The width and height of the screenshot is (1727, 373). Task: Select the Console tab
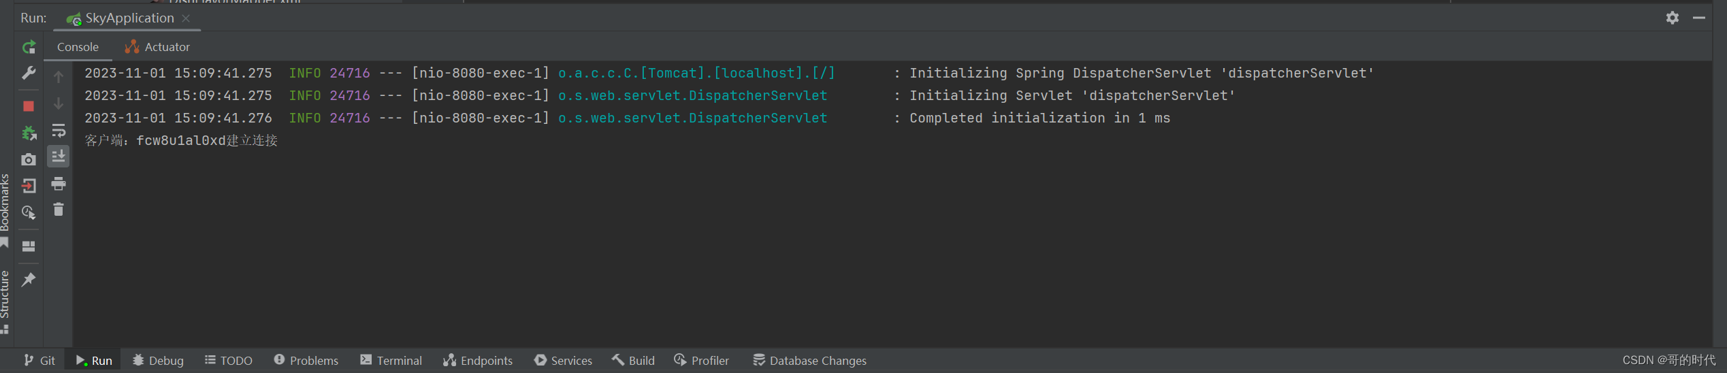[78, 47]
